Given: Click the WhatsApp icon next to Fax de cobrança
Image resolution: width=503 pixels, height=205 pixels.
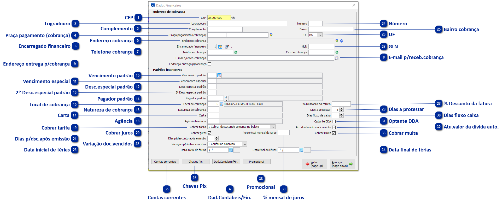Looking at the screenshot, I should 337,52.
